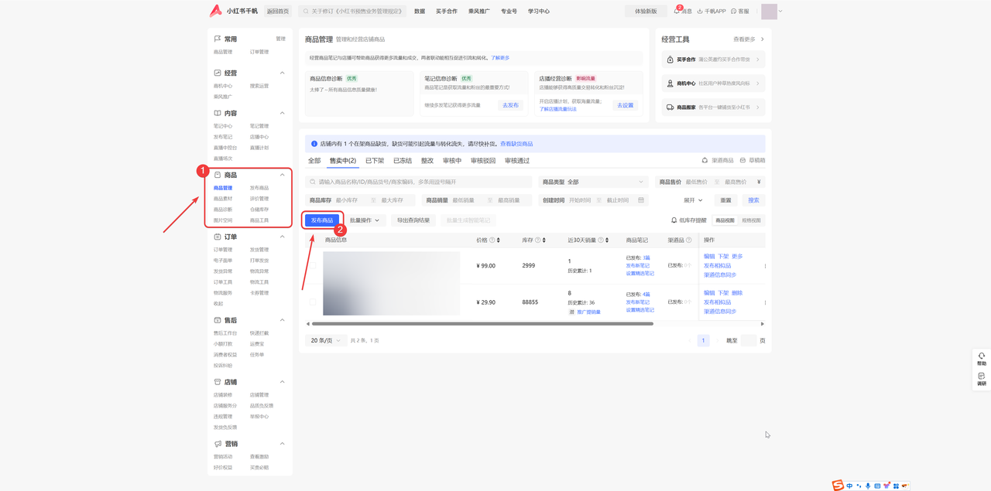991x491 pixels.
Task: Open the 批量操作 dropdown
Action: [365, 220]
